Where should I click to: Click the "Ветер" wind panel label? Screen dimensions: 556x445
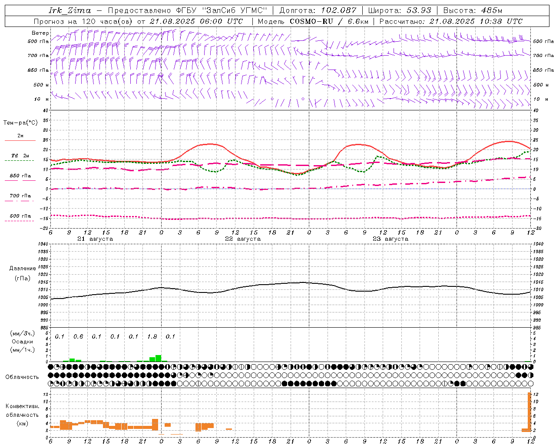[x=40, y=33]
